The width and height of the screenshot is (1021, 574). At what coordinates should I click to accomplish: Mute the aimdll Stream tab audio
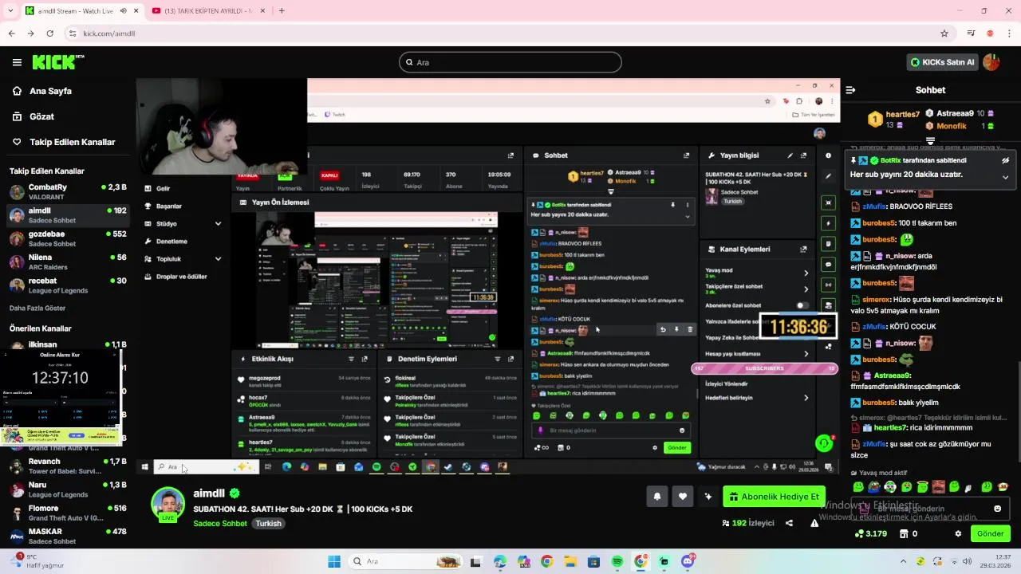click(x=123, y=10)
